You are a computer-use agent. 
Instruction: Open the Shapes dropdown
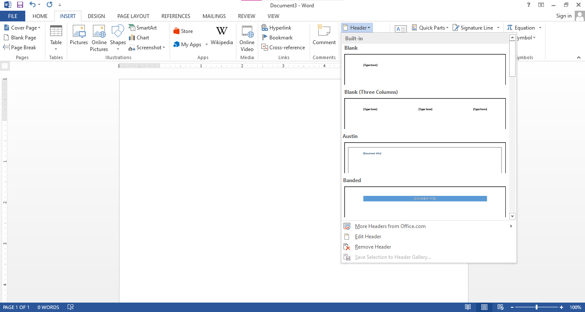(x=118, y=39)
